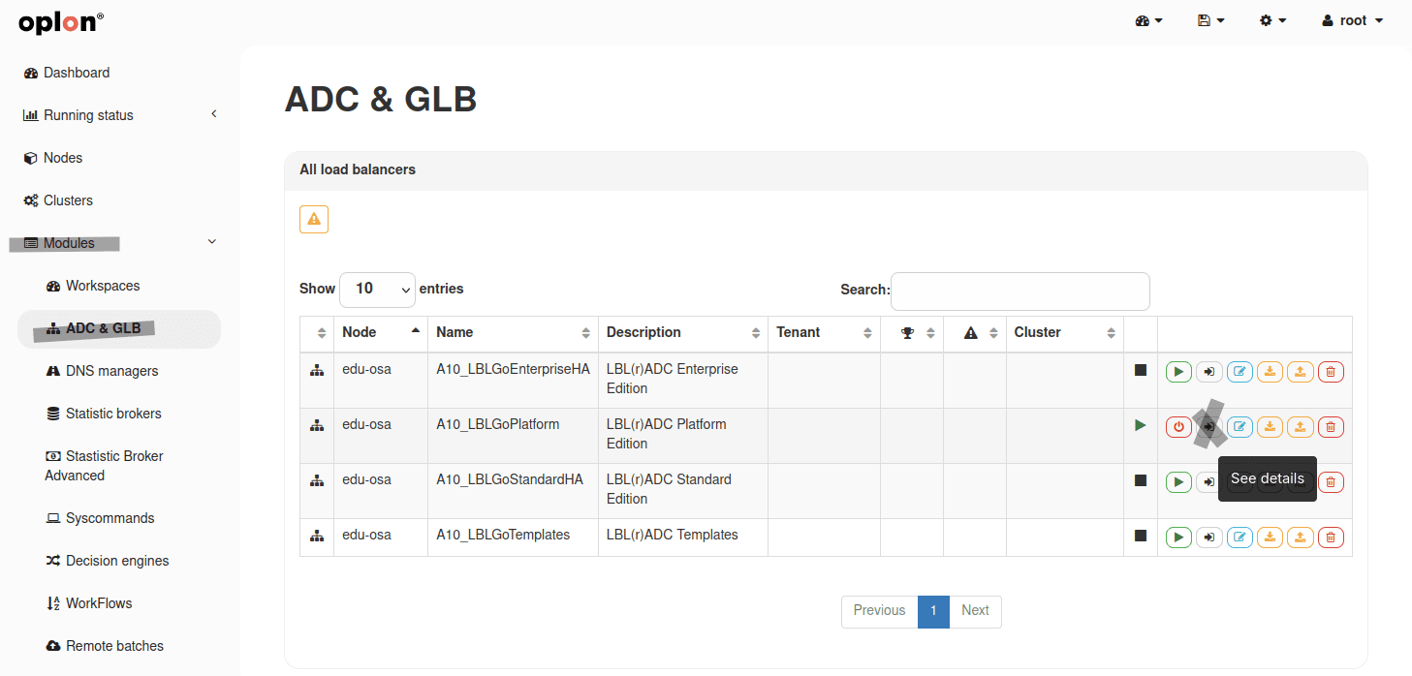1412x676 pixels.
Task: Sort by the warning triangle column
Action: coord(975,332)
